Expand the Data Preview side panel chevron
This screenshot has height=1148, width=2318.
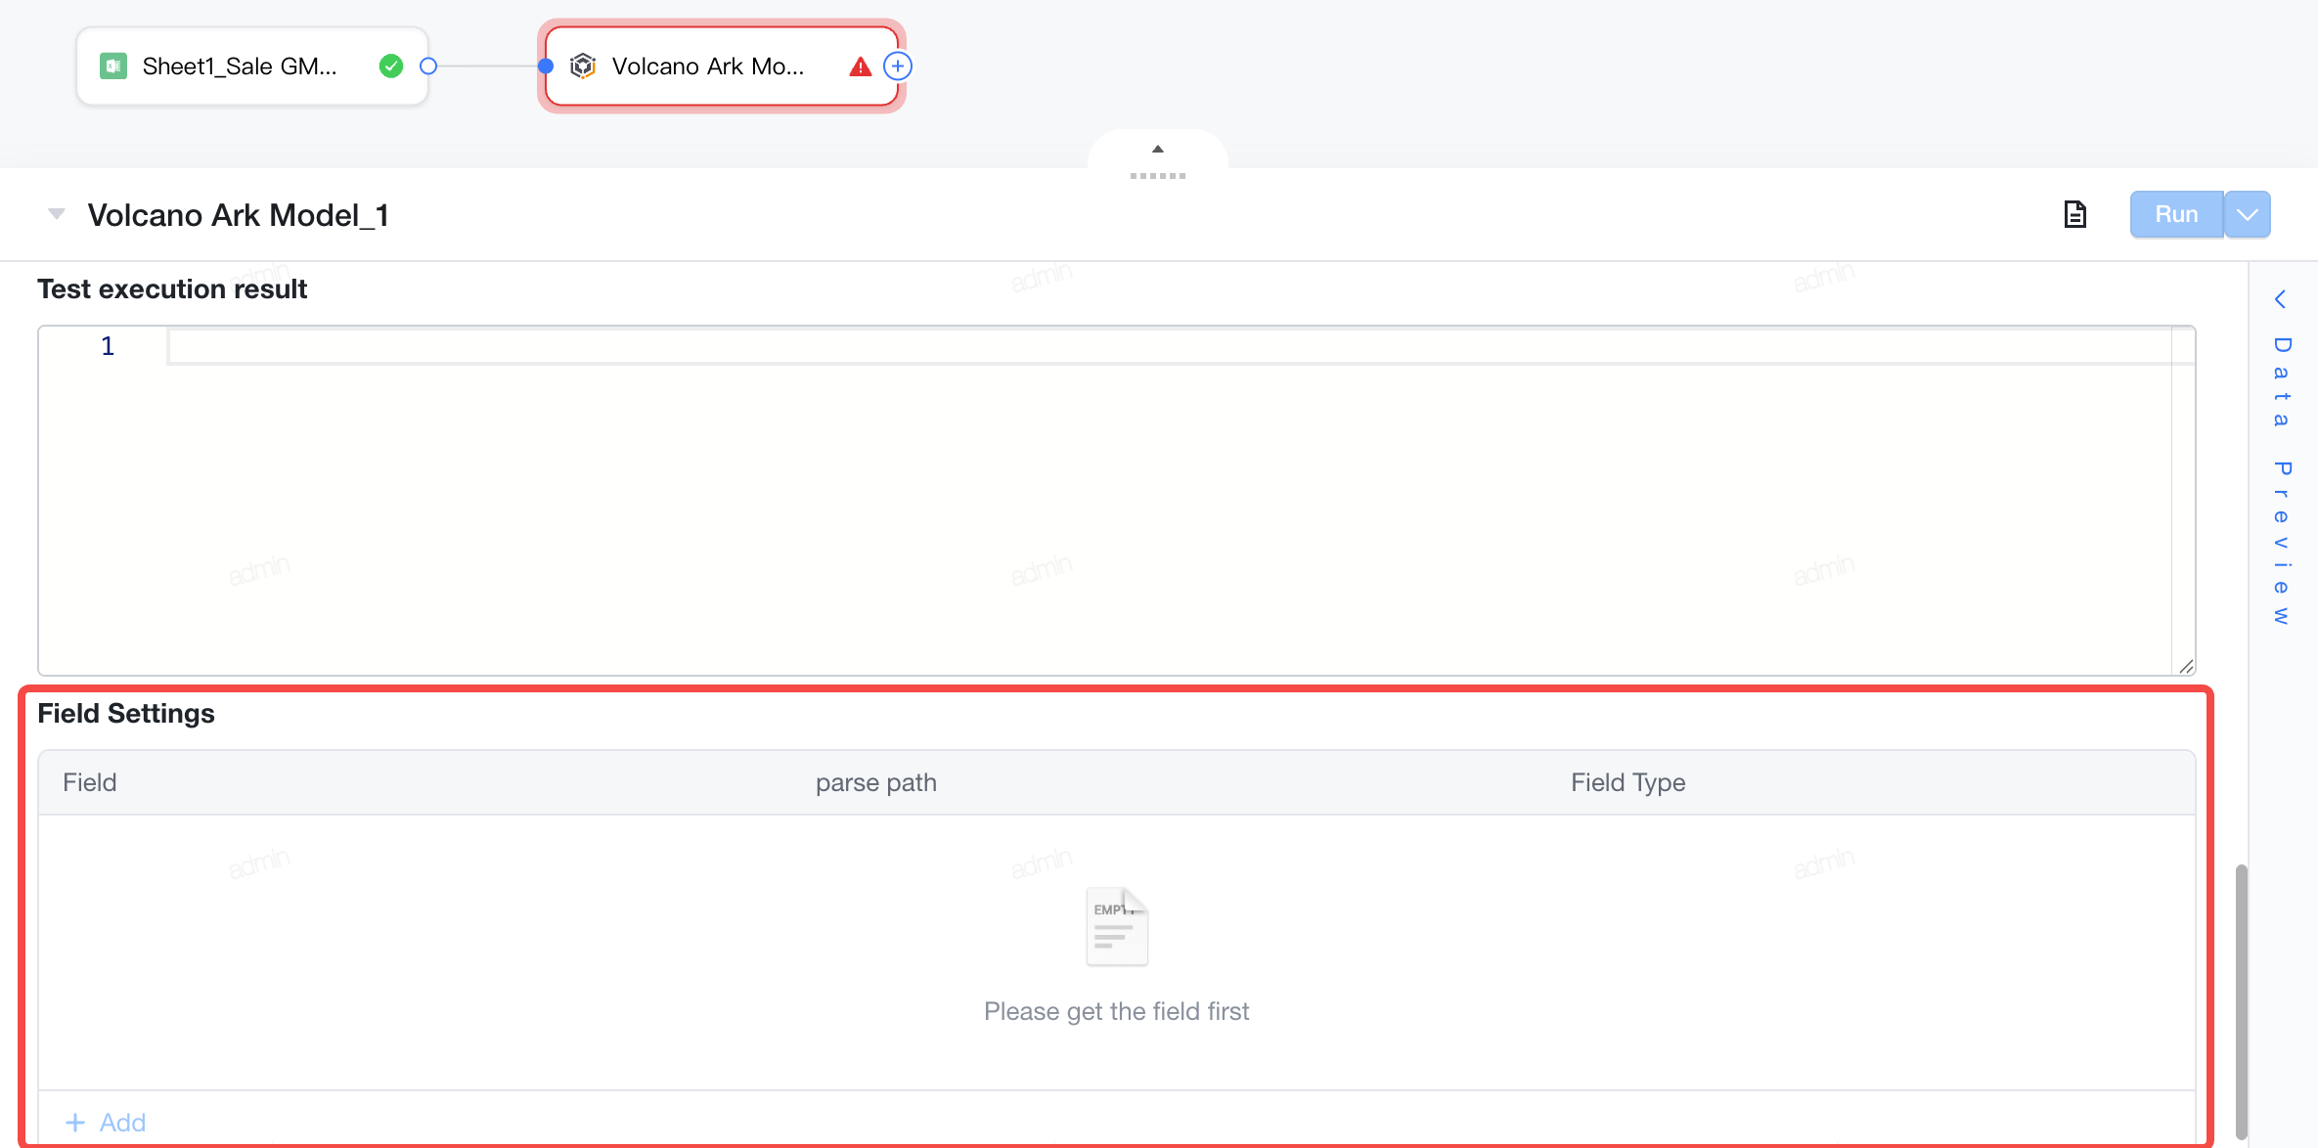(2281, 299)
